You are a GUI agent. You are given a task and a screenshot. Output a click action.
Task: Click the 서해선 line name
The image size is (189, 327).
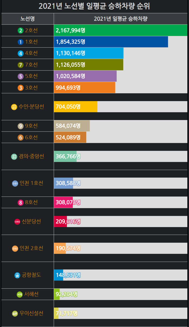(x=31, y=294)
